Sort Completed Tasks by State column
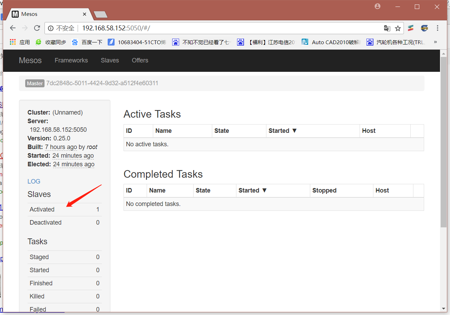The width and height of the screenshot is (450, 315). click(x=215, y=190)
